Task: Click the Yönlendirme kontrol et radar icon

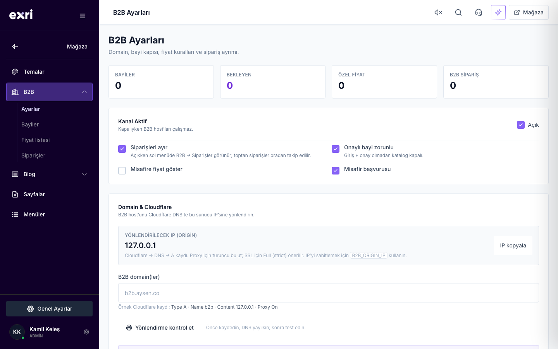Action: [129, 328]
